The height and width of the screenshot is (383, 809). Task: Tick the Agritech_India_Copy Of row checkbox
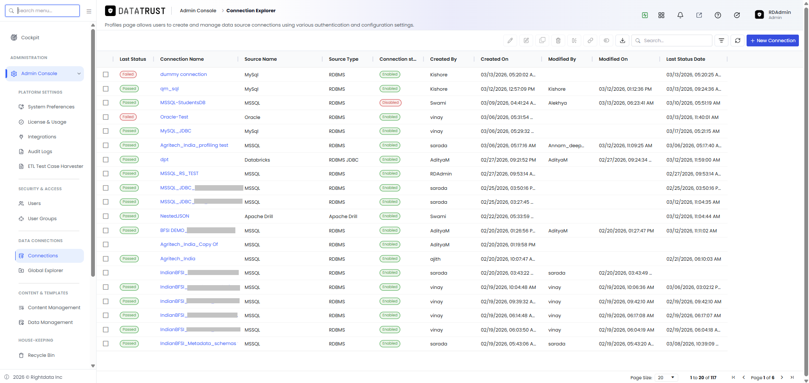106,245
